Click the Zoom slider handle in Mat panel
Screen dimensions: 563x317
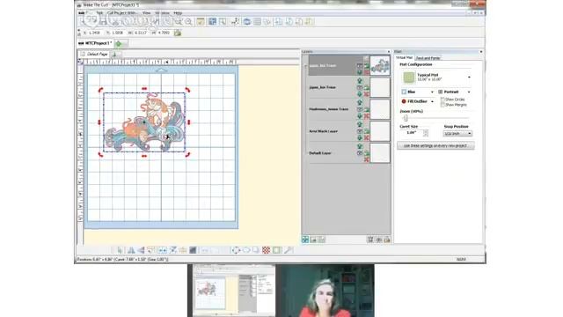pyautogui.click(x=406, y=118)
